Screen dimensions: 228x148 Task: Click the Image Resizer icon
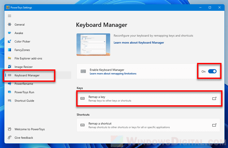pos(9,67)
